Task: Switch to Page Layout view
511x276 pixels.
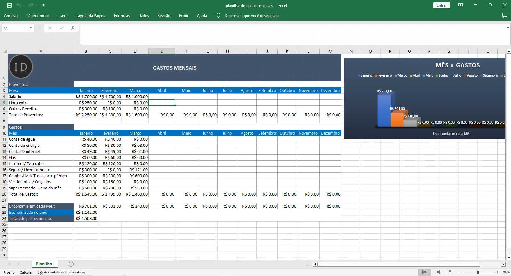Action: tap(437, 272)
